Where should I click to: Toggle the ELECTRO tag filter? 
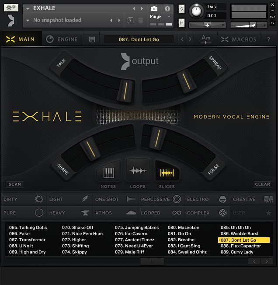pos(207,199)
